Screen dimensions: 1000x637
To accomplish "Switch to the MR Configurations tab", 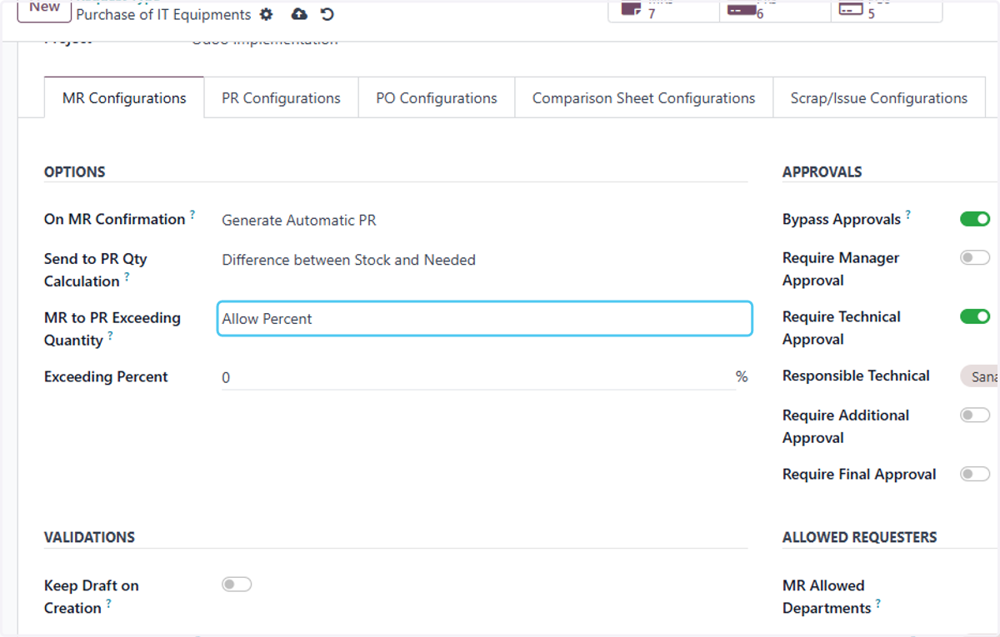I will click(124, 97).
